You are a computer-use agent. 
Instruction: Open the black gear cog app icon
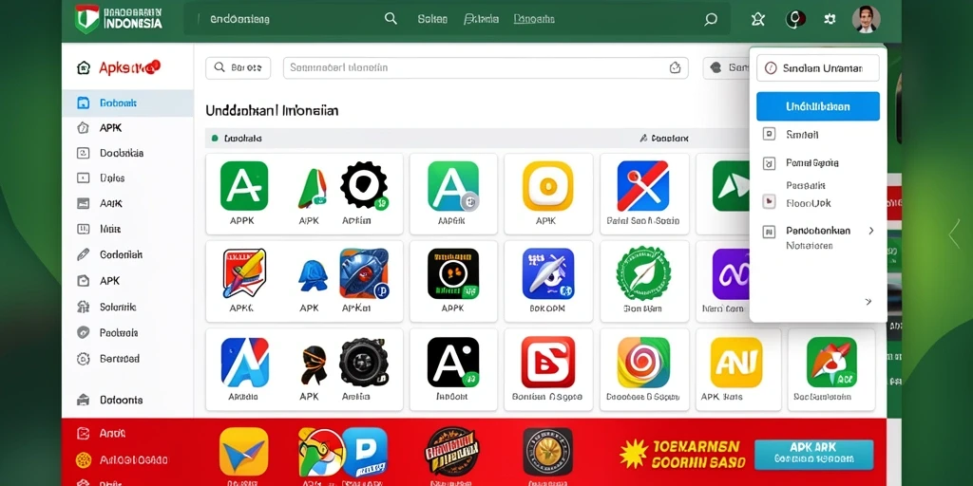click(x=364, y=185)
